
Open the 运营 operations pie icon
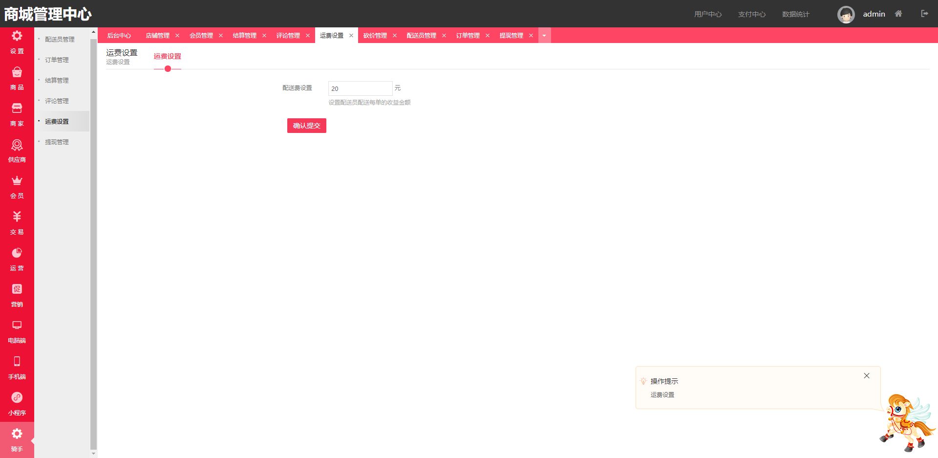(17, 253)
